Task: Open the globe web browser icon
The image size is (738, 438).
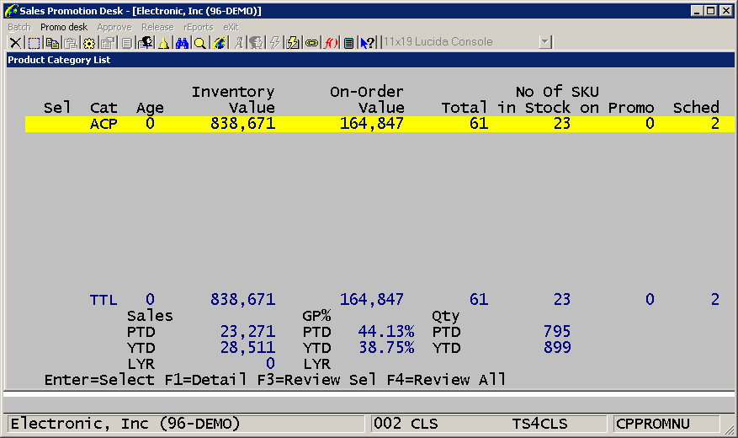Action: coord(219,43)
